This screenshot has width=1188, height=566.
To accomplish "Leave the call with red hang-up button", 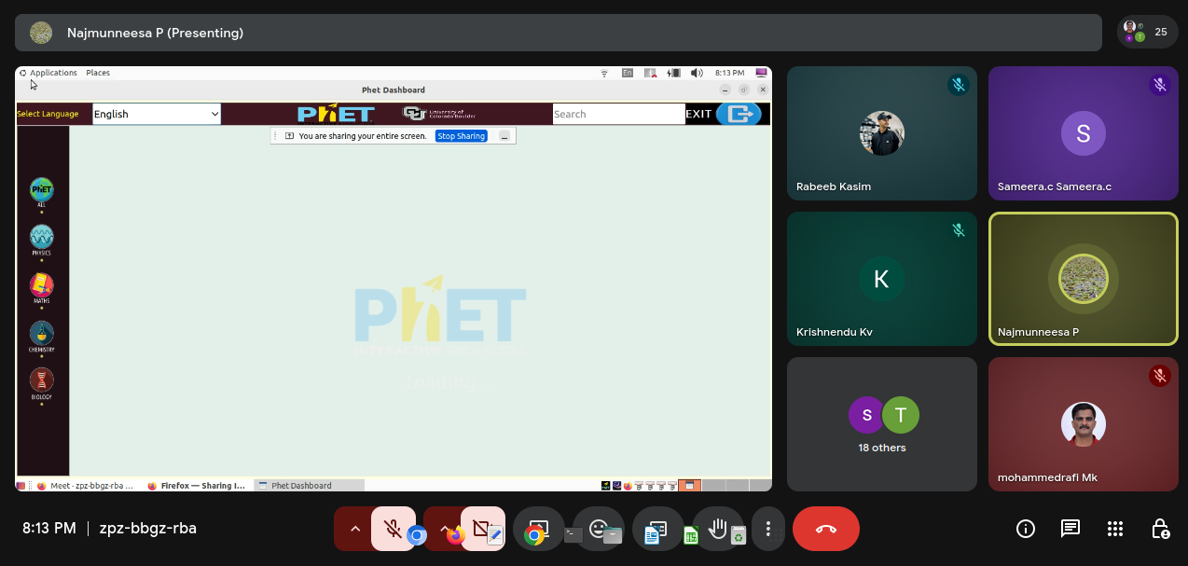I will pos(825,529).
